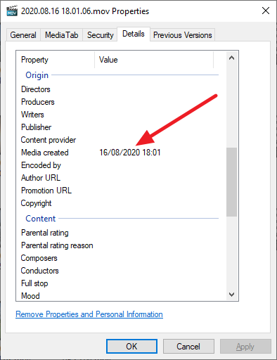The height and width of the screenshot is (360, 277).
Task: Click the Property column header
Action: [x=56, y=60]
